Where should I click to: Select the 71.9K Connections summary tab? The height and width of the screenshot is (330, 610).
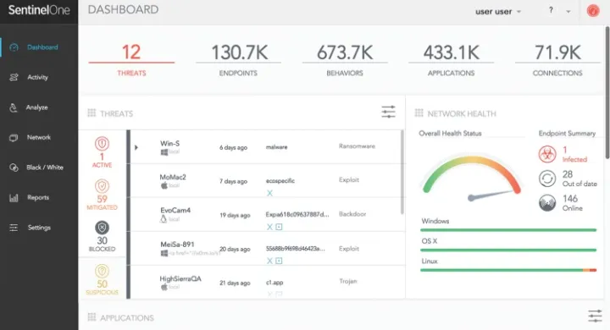tap(557, 60)
